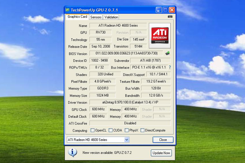
Task: Click the Pixel Fillrate value 4.8 GPixel/s
Action: [x=103, y=81]
